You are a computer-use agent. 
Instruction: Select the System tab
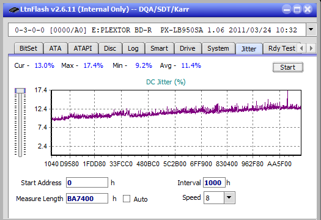[218, 48]
